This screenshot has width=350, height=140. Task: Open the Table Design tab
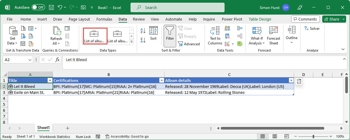pyautogui.click(x=260, y=19)
